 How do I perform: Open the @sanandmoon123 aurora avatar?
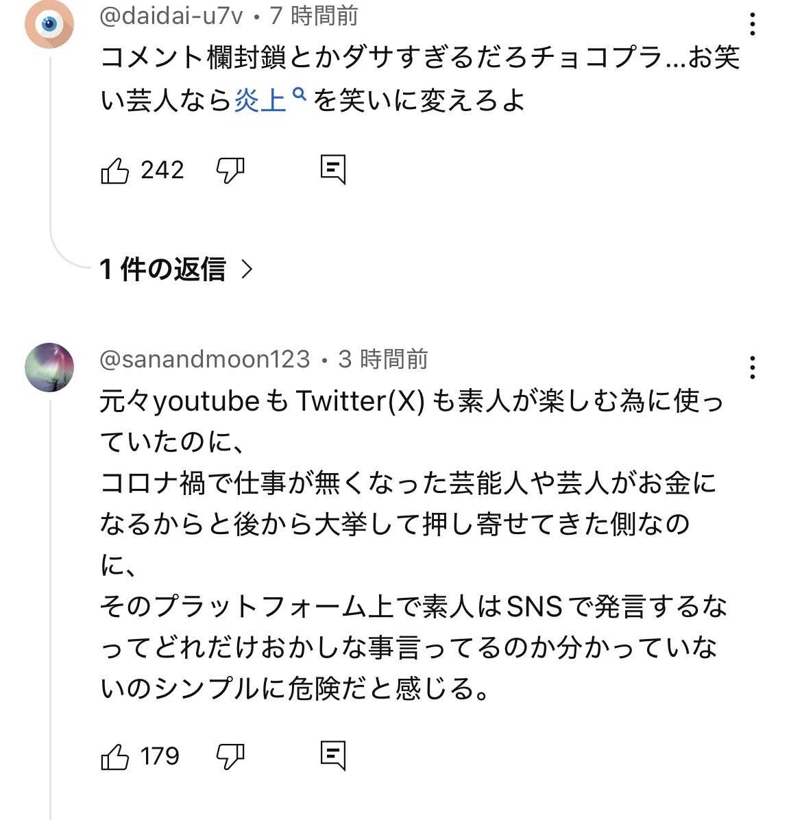point(49,367)
